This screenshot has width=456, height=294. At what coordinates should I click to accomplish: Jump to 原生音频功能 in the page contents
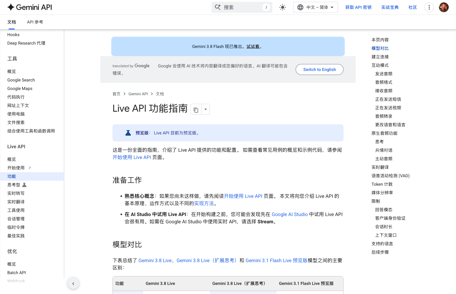click(384, 133)
